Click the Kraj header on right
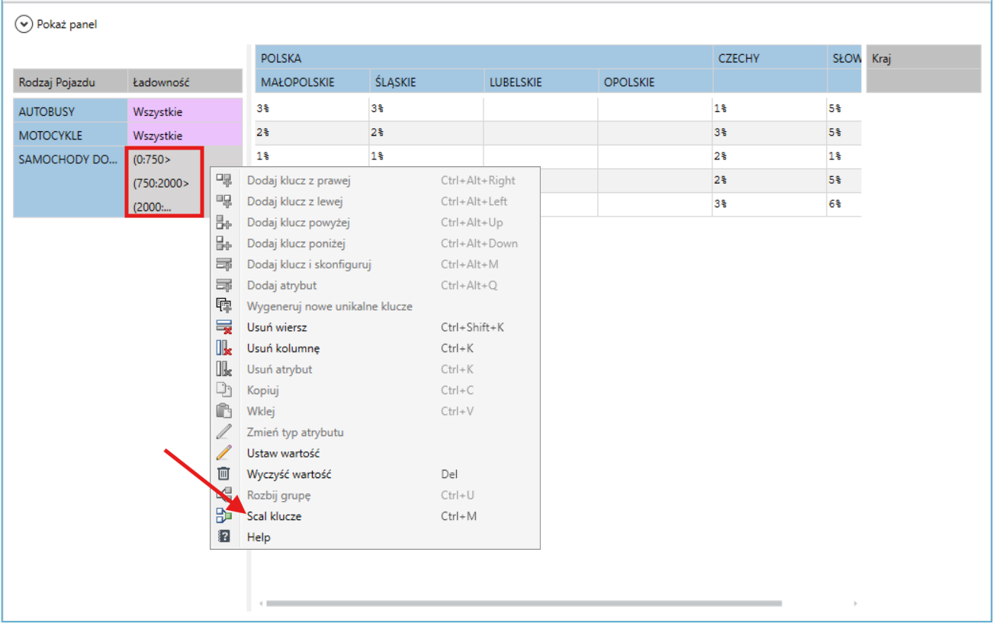 point(924,59)
